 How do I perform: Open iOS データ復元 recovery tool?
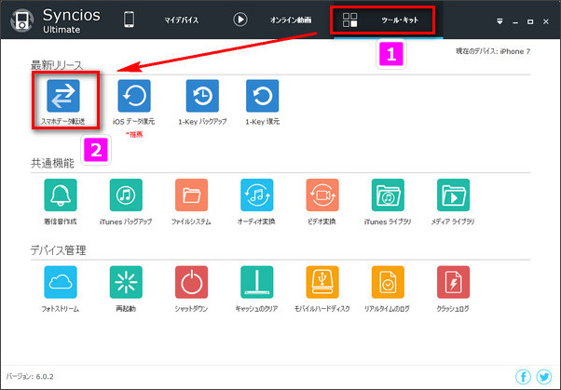pos(134,96)
